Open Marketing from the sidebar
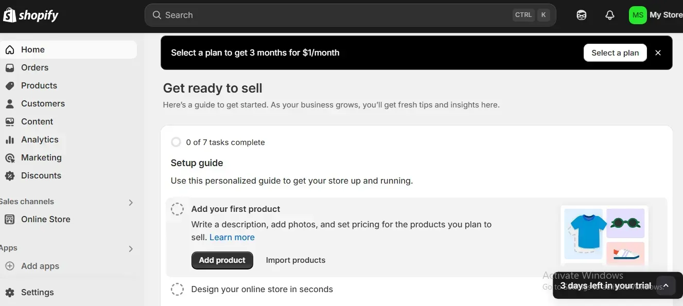Image resolution: width=683 pixels, height=306 pixels. coord(41,158)
